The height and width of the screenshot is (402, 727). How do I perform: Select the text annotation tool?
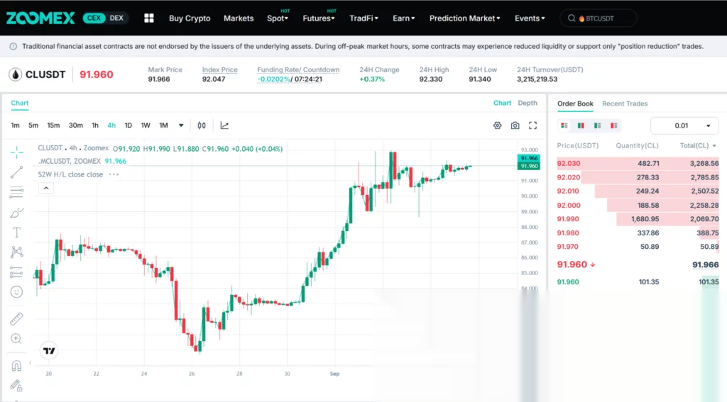[x=17, y=232]
